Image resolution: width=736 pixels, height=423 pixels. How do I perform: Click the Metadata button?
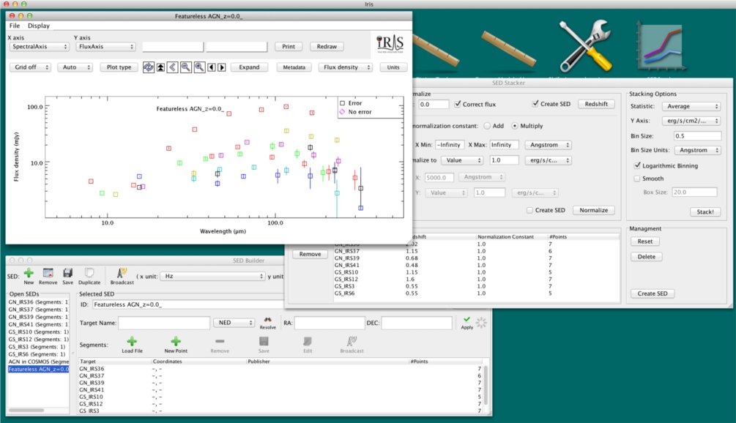tap(294, 67)
